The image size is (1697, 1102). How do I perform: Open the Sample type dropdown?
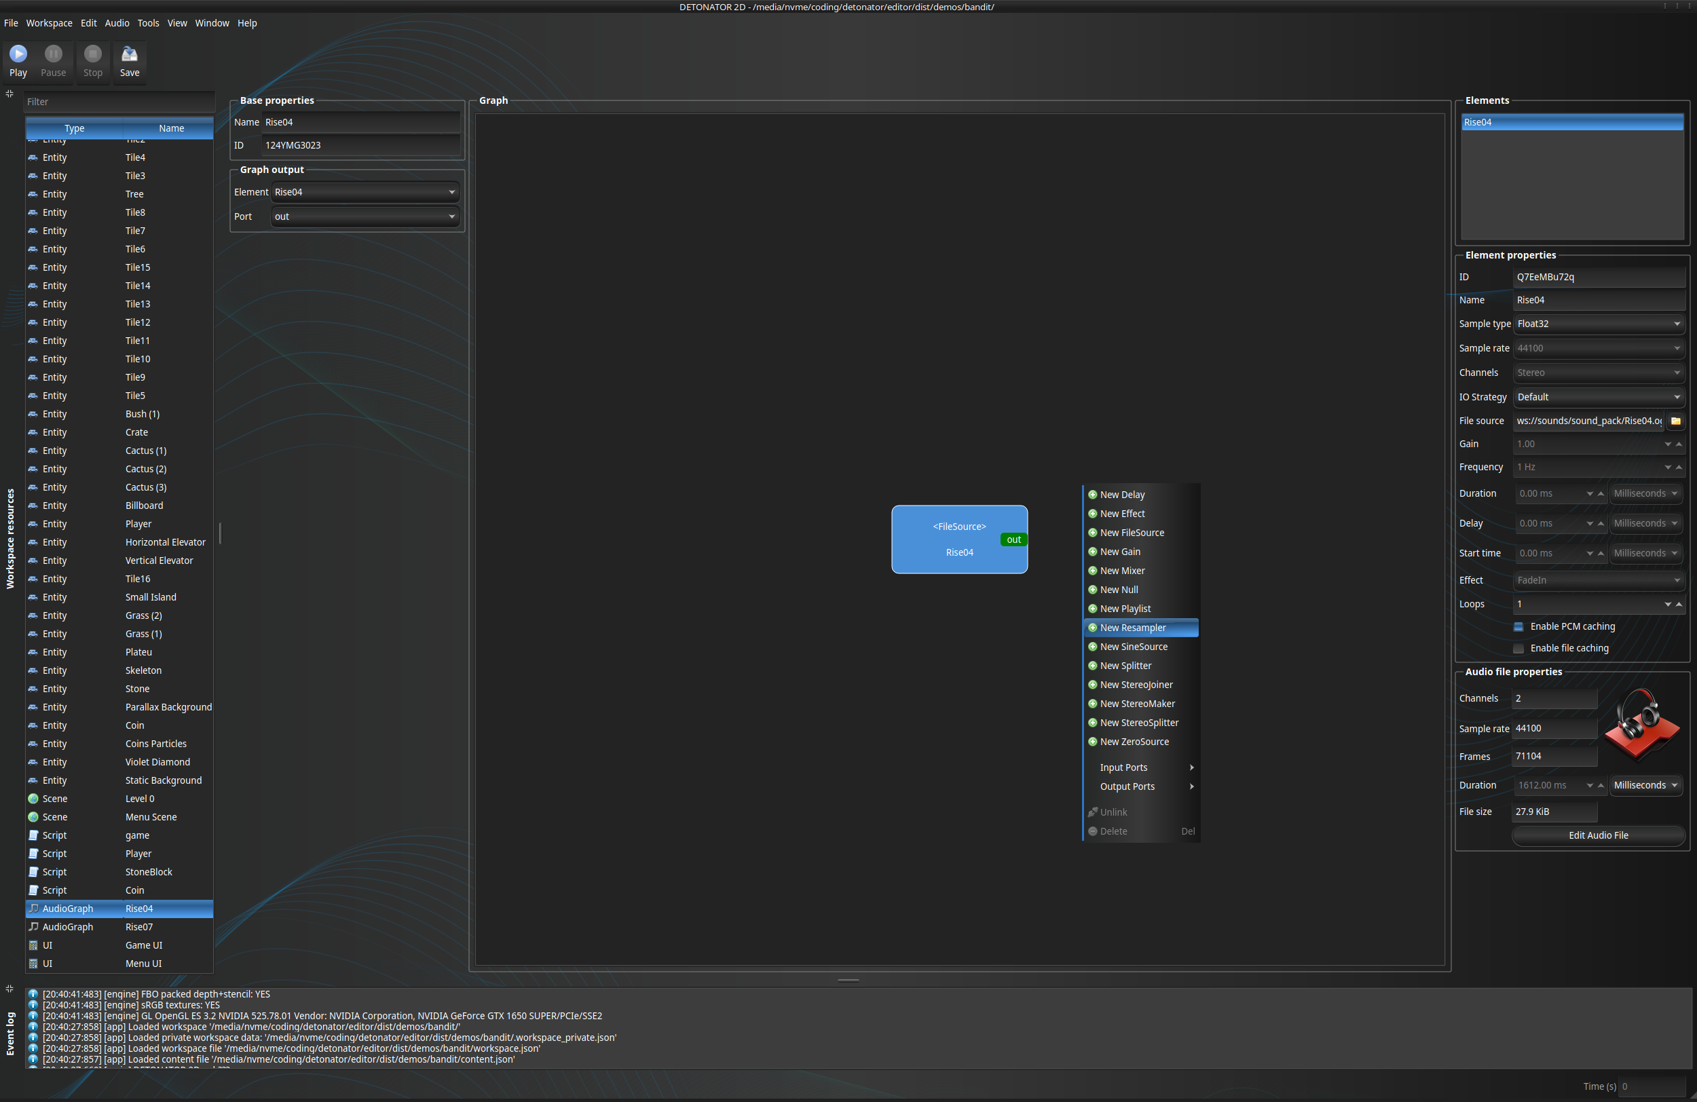click(x=1599, y=324)
